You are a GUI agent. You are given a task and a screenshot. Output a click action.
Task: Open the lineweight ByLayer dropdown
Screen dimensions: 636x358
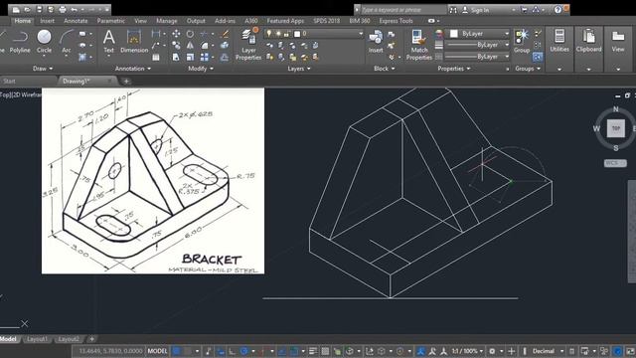(x=477, y=45)
